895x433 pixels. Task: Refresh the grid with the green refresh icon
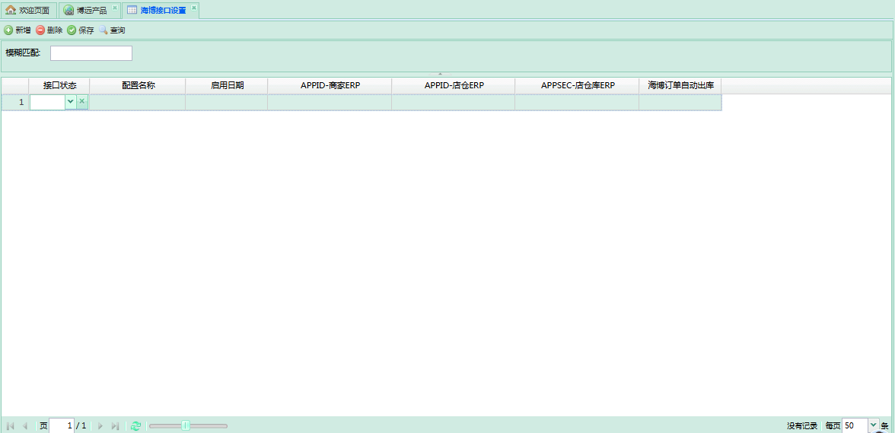coord(136,426)
